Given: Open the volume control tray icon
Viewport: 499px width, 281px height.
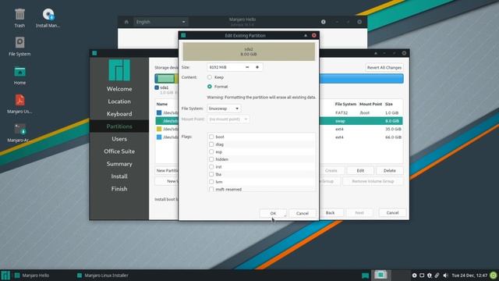Looking at the screenshot, I should 445,276.
